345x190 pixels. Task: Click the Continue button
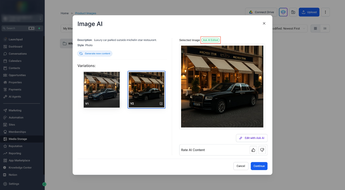coord(259,166)
